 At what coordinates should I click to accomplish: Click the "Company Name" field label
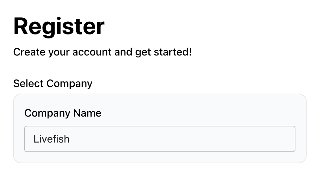point(63,113)
